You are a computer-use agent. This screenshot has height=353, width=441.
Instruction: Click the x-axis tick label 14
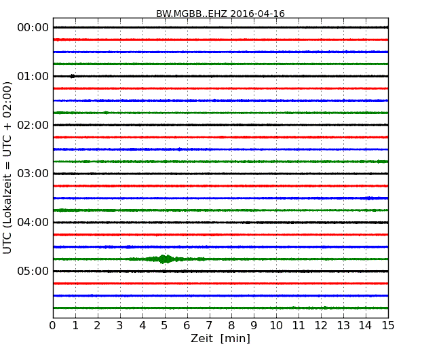pos(366,326)
